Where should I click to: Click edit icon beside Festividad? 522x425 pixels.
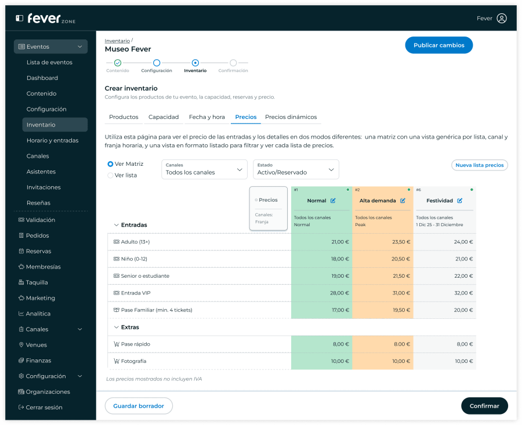pos(459,201)
